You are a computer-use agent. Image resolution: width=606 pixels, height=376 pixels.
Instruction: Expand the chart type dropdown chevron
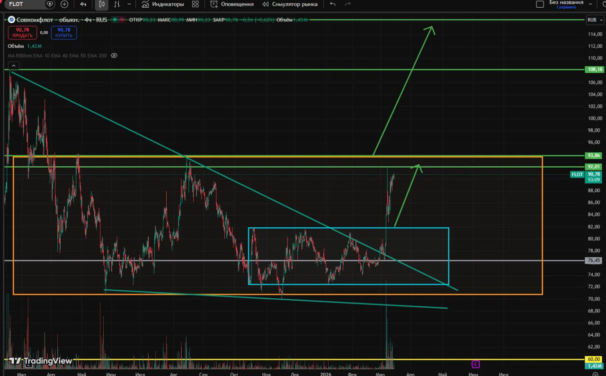coord(129,4)
